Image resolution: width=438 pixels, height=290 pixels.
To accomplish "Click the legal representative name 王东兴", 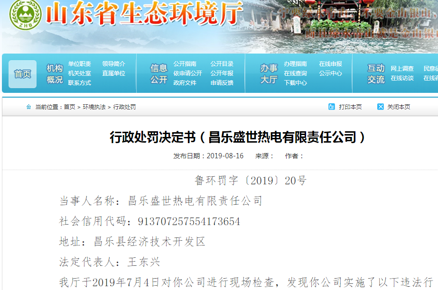I will point(144,262).
